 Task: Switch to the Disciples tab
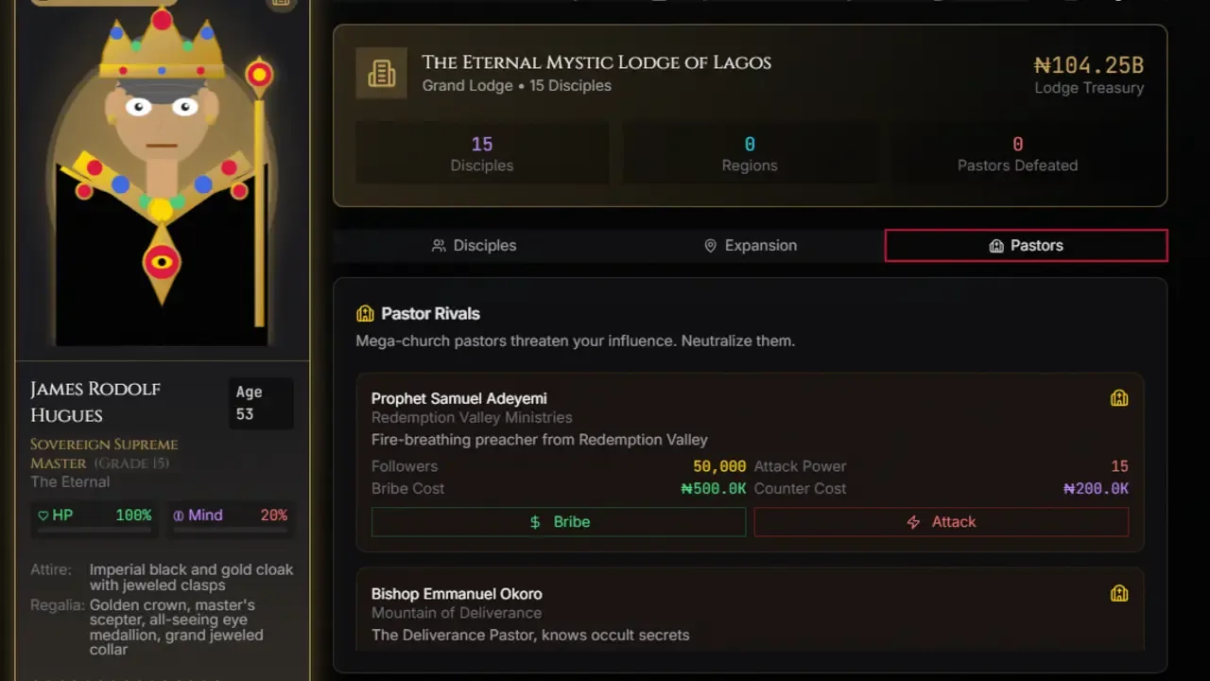[474, 246]
